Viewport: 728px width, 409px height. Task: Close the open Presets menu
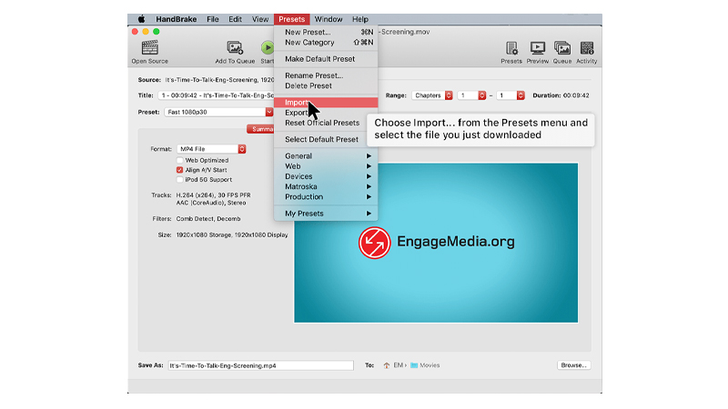(x=291, y=19)
